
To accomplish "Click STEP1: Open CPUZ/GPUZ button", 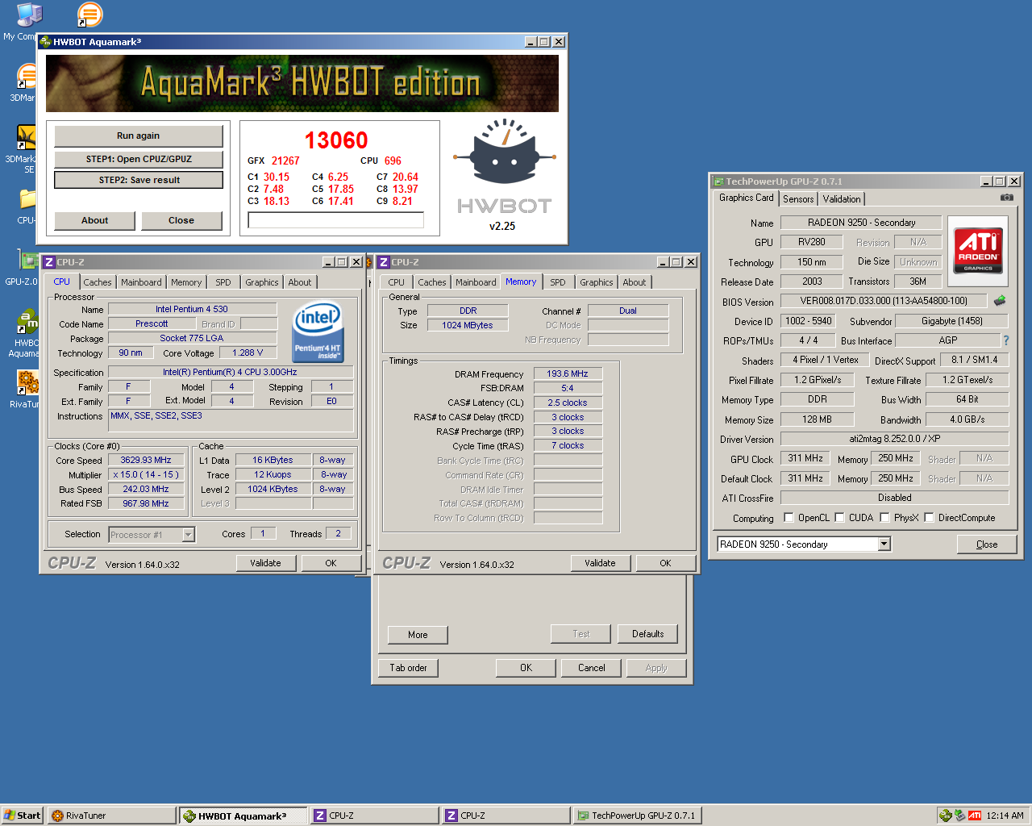I will point(139,159).
